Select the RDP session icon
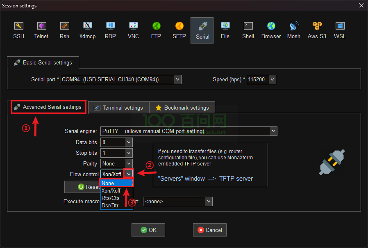Screen dimensions: 368x248 pyautogui.click(x=110, y=30)
